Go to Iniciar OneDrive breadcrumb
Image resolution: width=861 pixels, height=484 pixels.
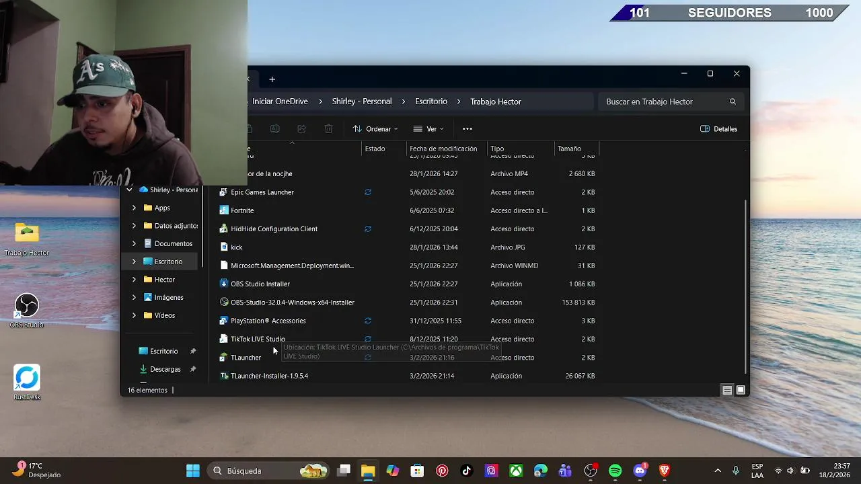pyautogui.click(x=280, y=102)
